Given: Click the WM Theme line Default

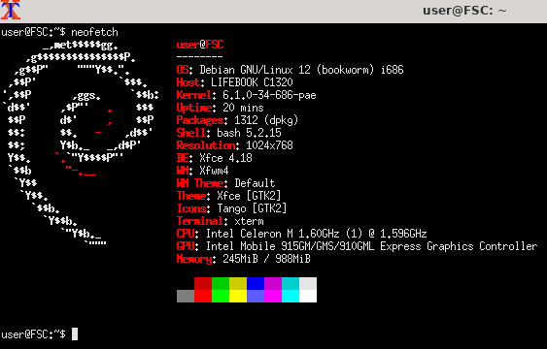Looking at the screenshot, I should [x=226, y=183].
